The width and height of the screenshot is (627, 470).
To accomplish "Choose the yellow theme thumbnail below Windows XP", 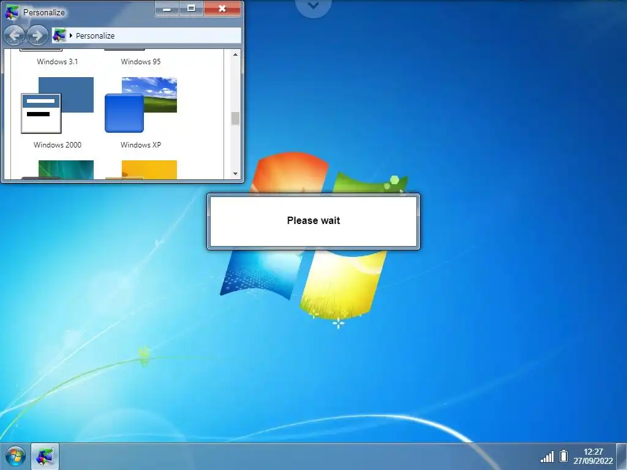I will (x=141, y=170).
